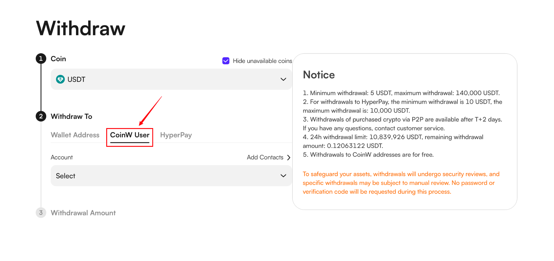Select the CoinW User tab
The height and width of the screenshot is (261, 554).
coord(130,135)
